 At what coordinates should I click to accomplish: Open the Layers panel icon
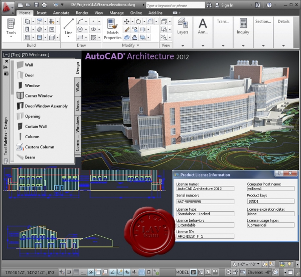click(x=183, y=23)
